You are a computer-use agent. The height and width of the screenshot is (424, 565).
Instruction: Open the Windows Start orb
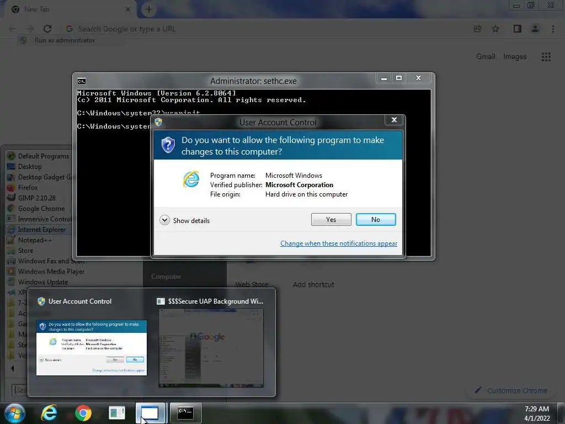15,413
